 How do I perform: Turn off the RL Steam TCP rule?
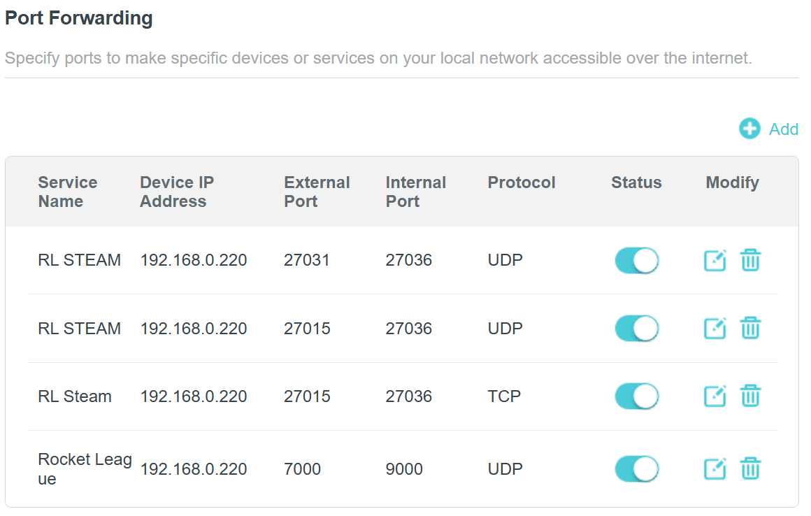pyautogui.click(x=636, y=396)
